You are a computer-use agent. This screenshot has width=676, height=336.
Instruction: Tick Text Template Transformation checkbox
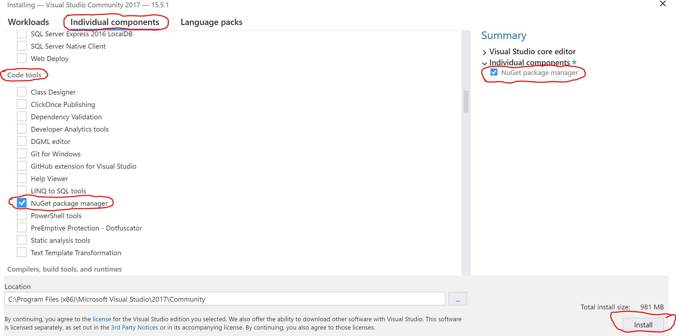pos(22,252)
